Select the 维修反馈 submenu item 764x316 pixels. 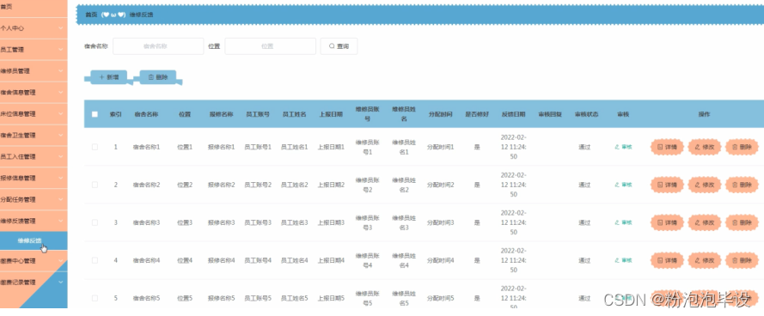pyautogui.click(x=34, y=240)
